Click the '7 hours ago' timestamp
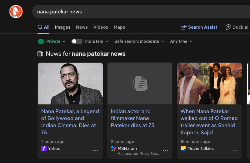The image size is (250, 163). click(53, 141)
